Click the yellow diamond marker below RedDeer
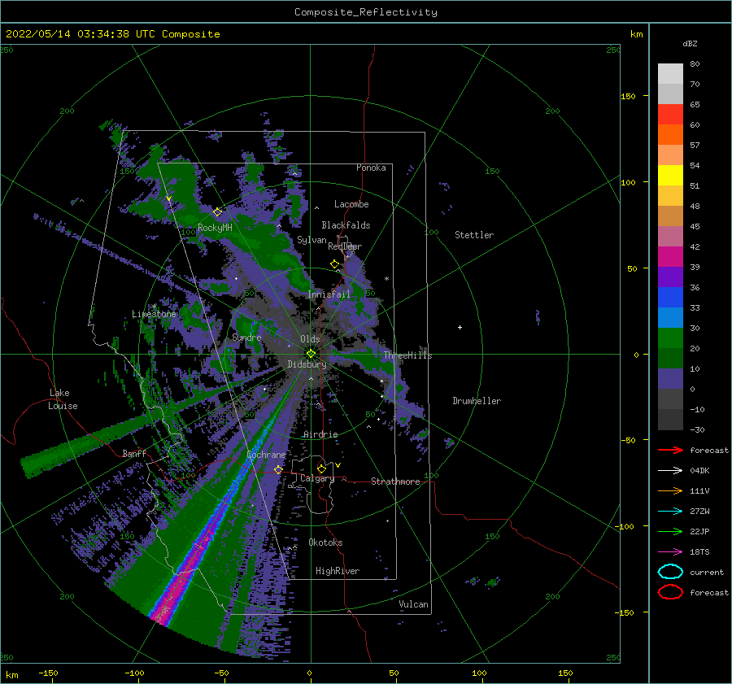This screenshot has width=732, height=684. [x=335, y=264]
